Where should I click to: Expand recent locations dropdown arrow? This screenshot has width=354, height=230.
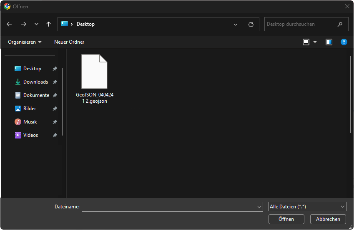36,24
